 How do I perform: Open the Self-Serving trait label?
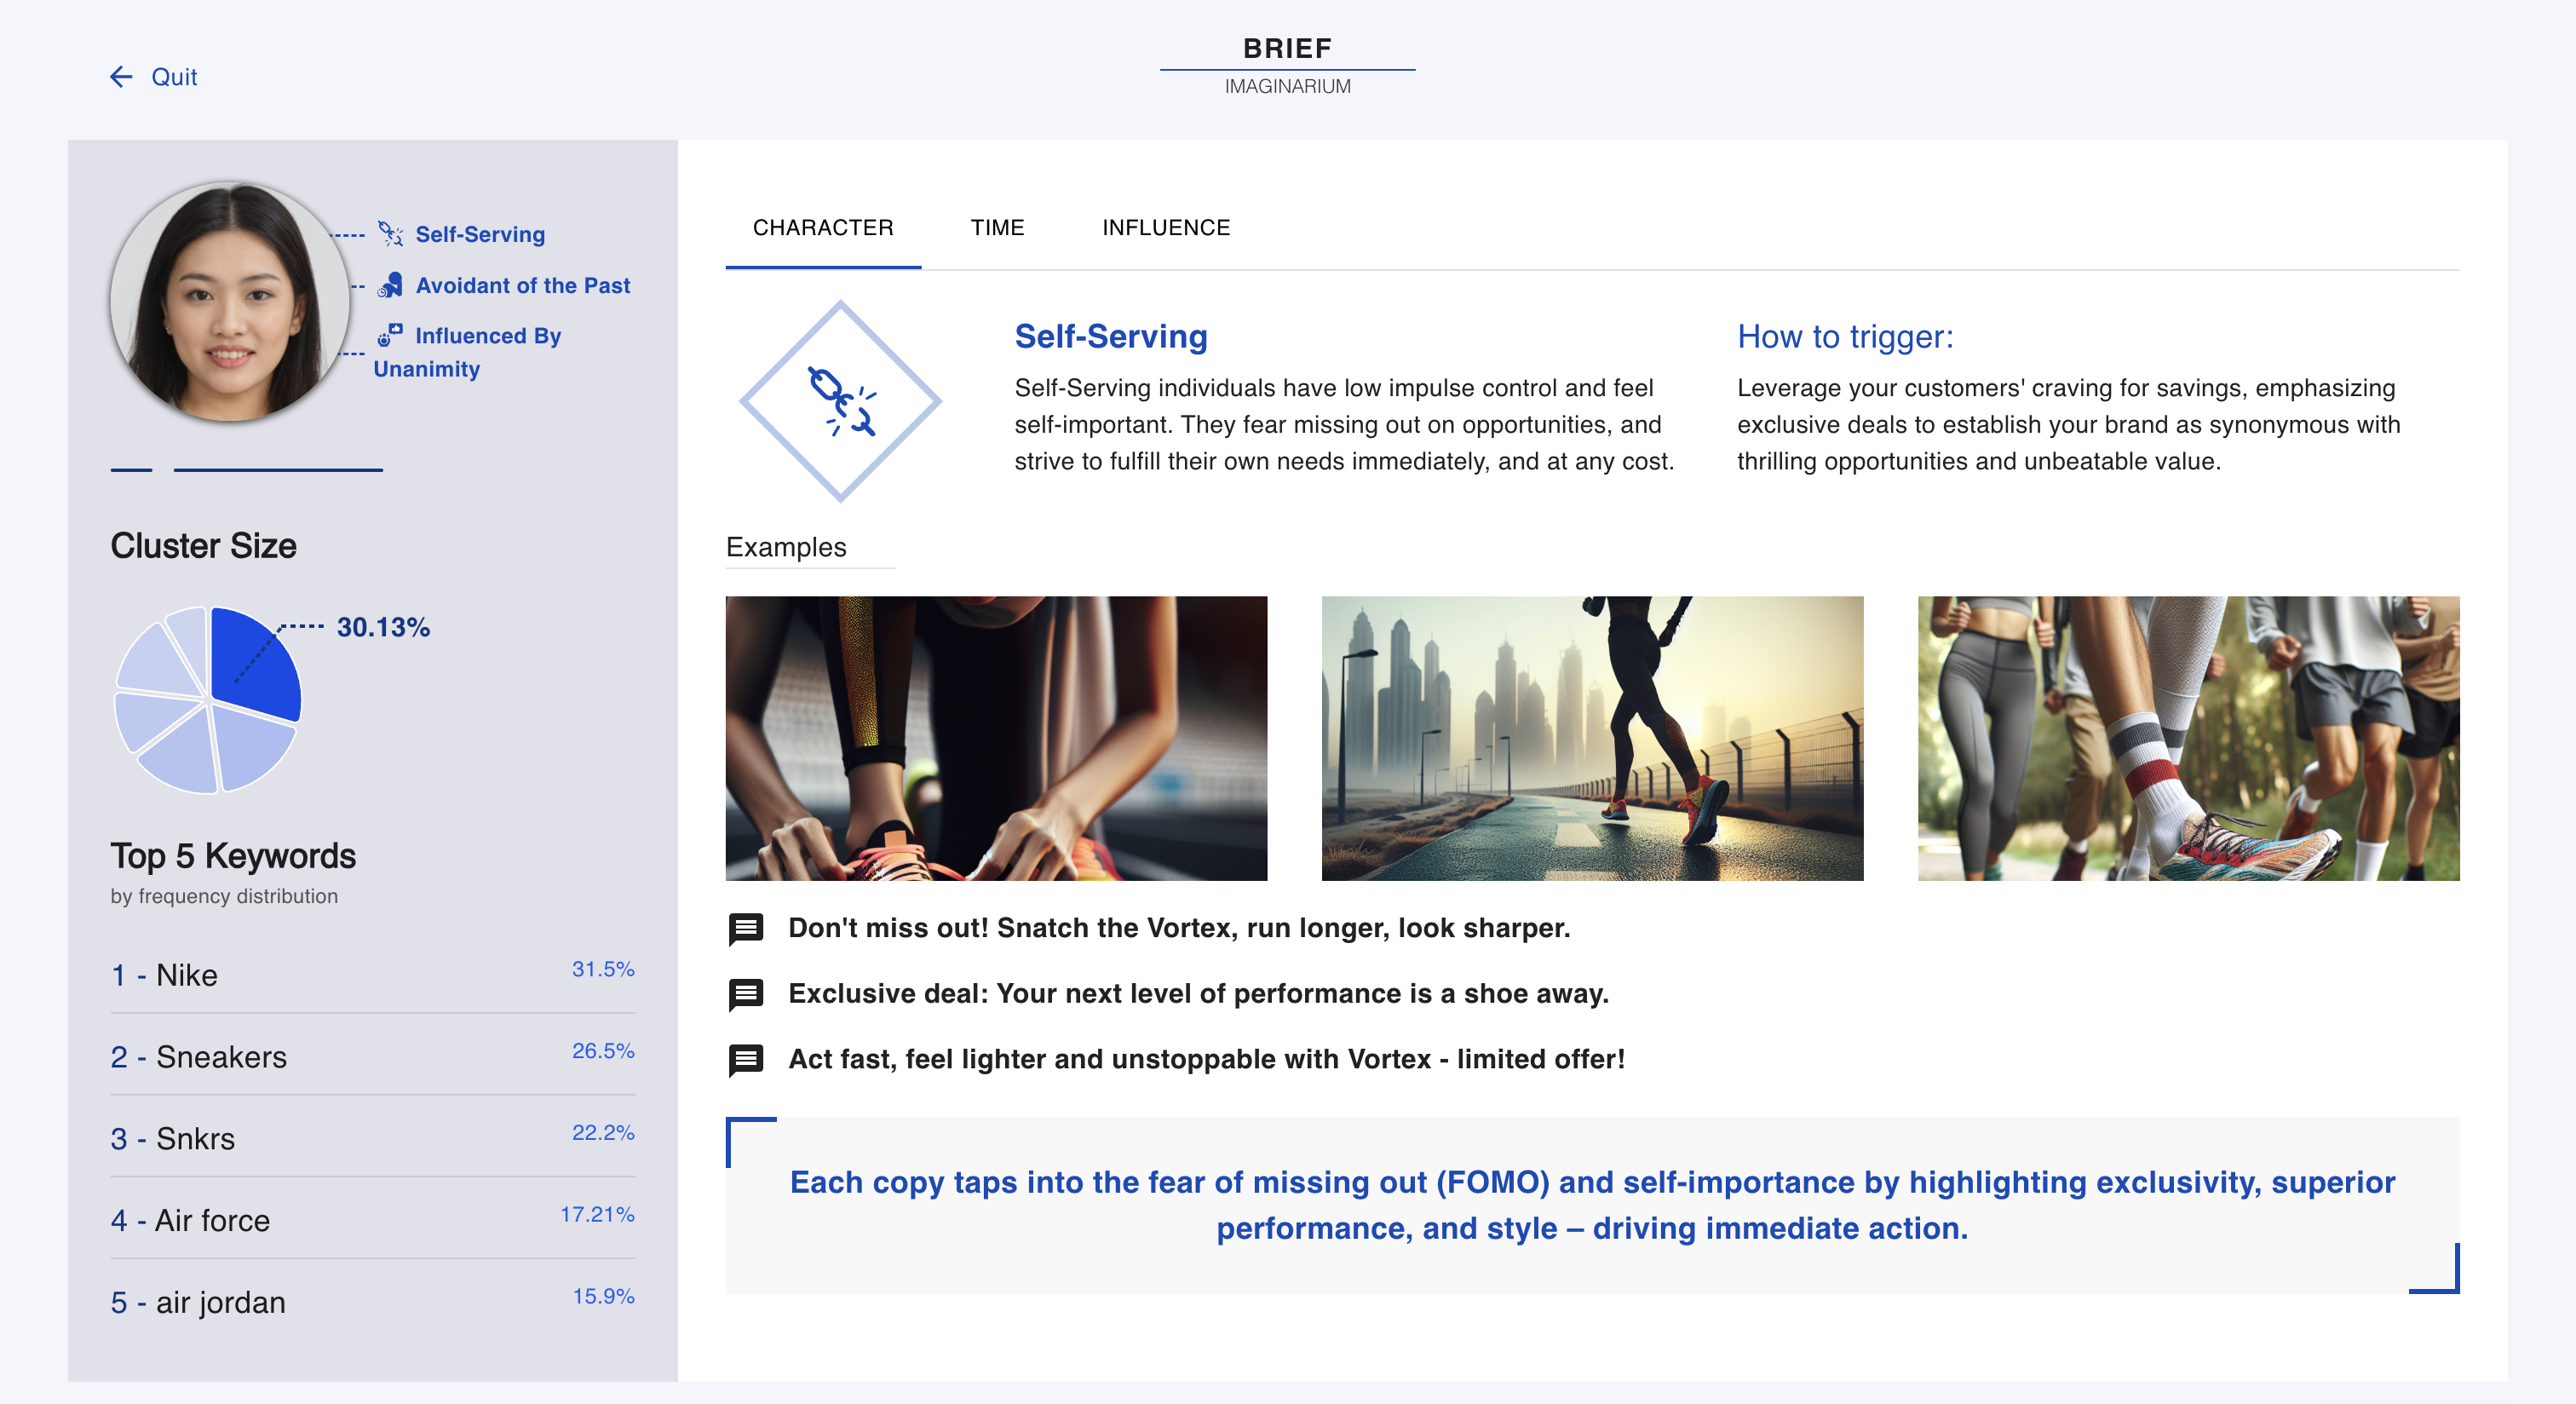pos(480,234)
